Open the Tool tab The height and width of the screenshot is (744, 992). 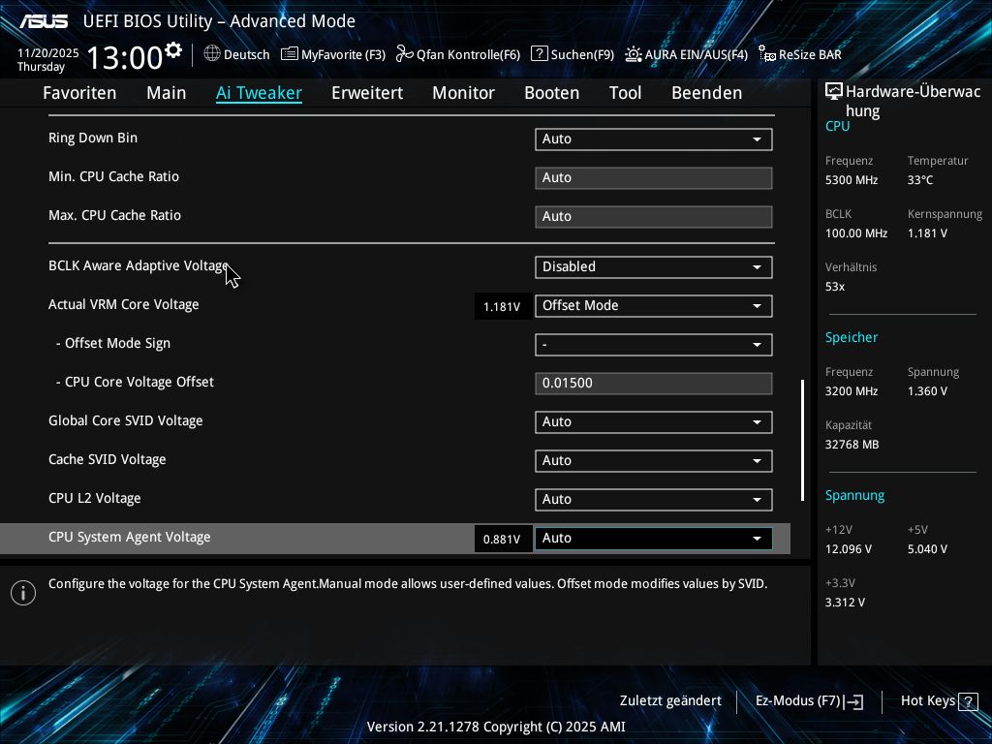(x=625, y=93)
